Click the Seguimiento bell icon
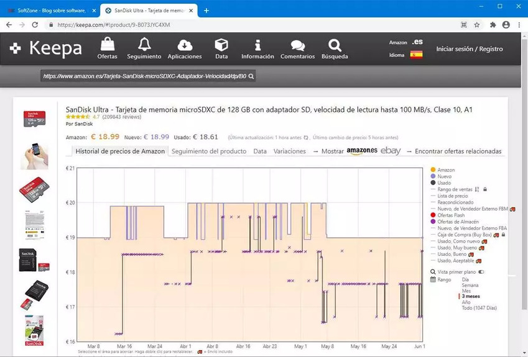The width and height of the screenshot is (528, 357). [144, 45]
